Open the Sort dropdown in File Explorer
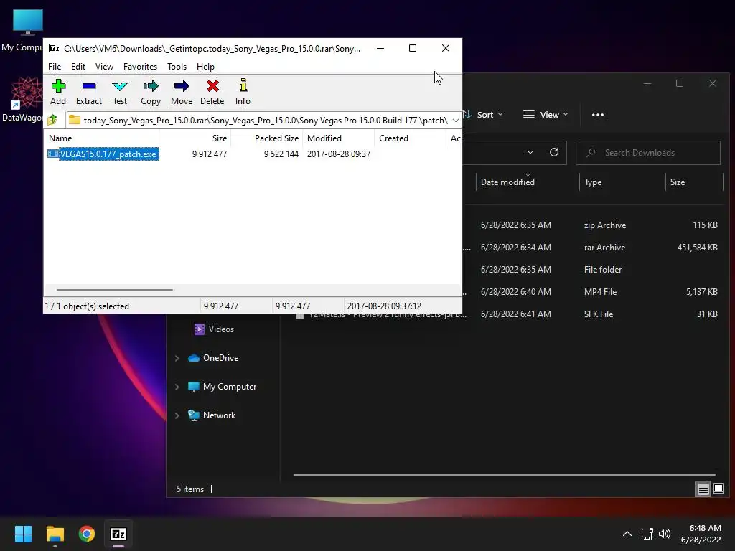 pos(483,114)
